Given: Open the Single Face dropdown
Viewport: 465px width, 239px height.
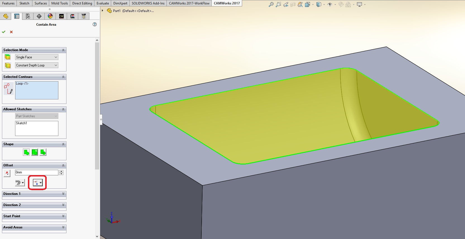Looking at the screenshot, I should click(x=37, y=57).
